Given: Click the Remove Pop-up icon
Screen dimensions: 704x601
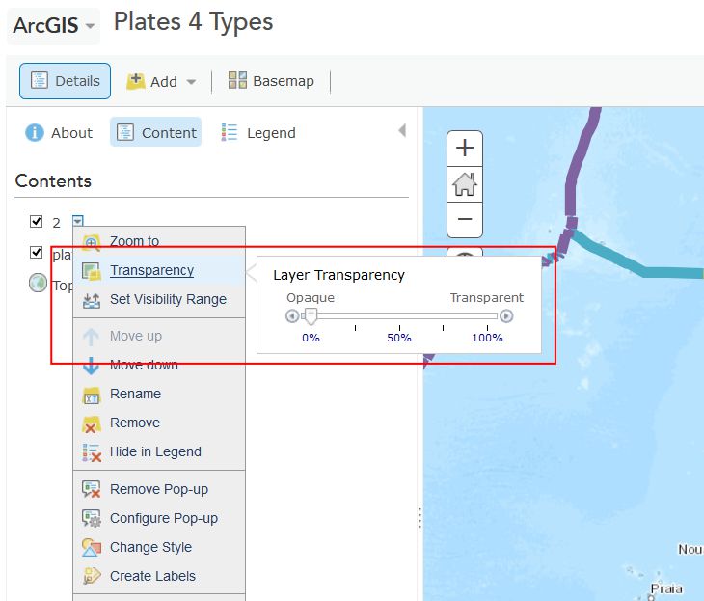Looking at the screenshot, I should coord(92,490).
